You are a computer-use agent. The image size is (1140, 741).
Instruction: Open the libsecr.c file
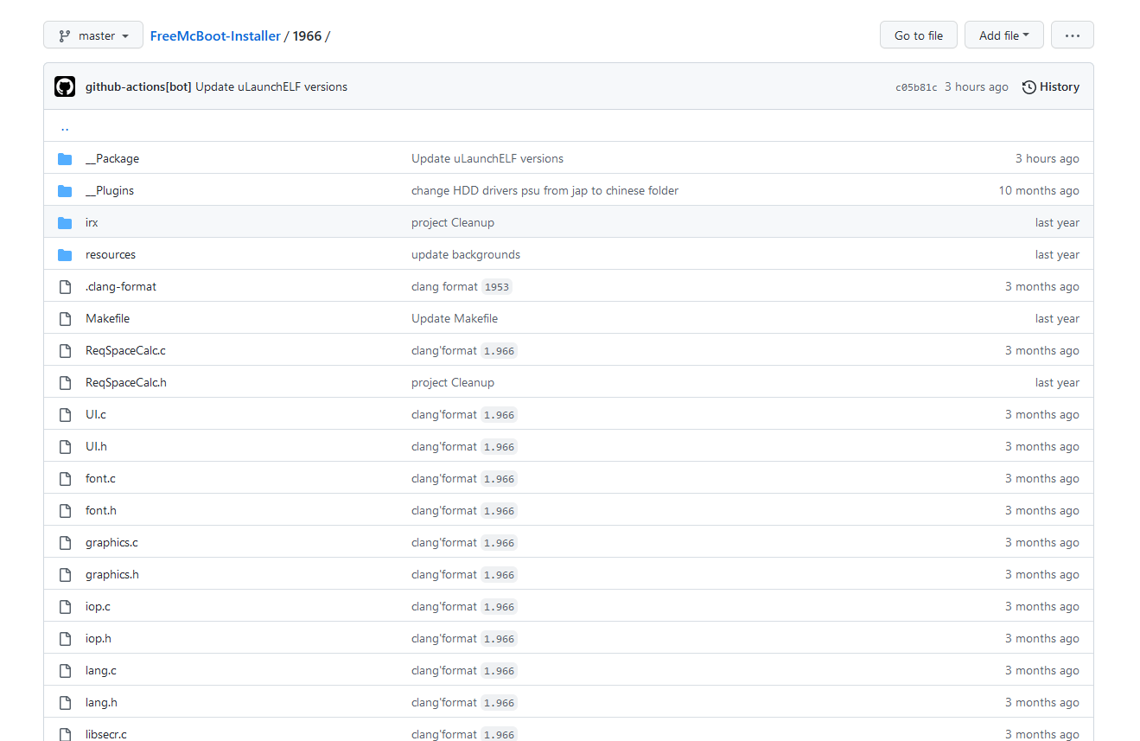106,734
